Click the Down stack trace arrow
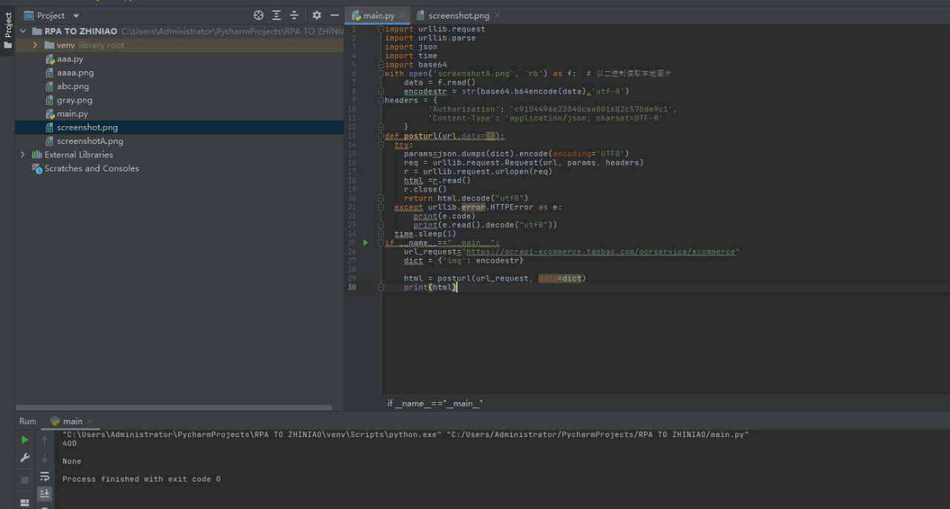This screenshot has width=950, height=509. [x=45, y=458]
